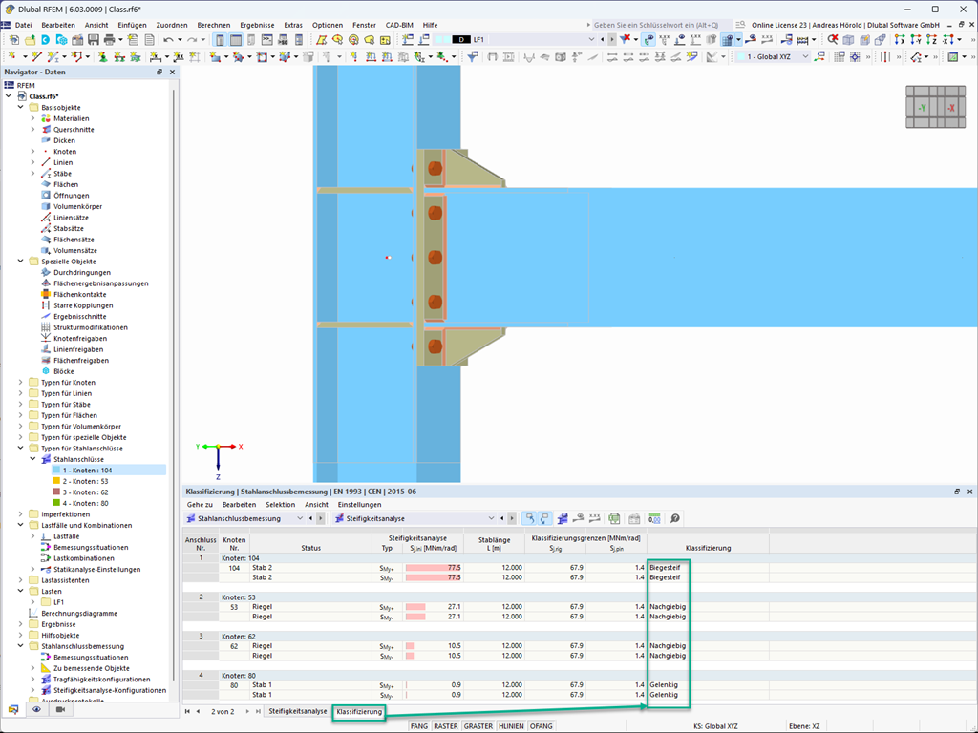
Task: Collapse the Stahlanschlüsse tree node
Action: pos(33,459)
